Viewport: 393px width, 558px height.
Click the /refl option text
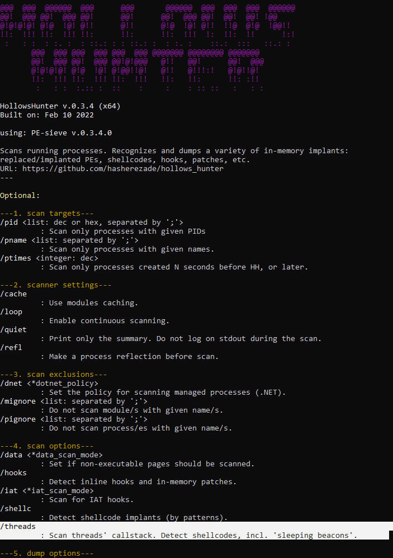click(11, 347)
